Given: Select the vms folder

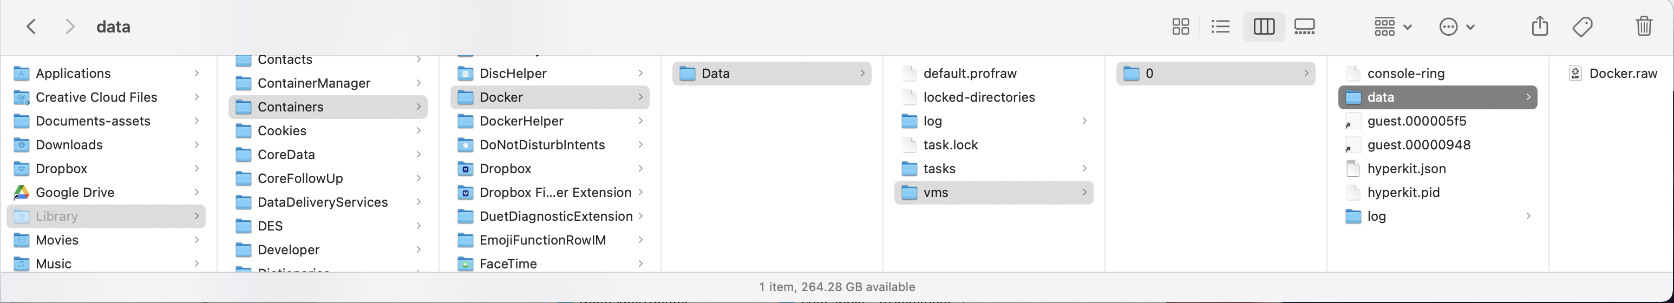Looking at the screenshot, I should pos(993,193).
